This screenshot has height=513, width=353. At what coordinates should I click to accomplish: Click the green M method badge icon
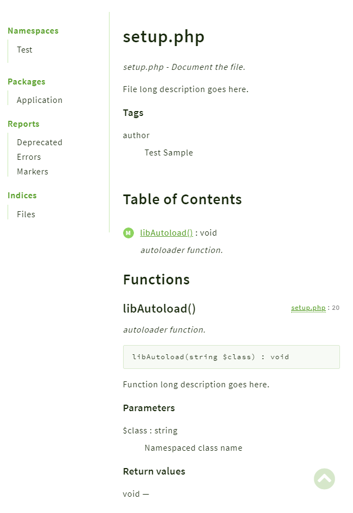coord(129,232)
